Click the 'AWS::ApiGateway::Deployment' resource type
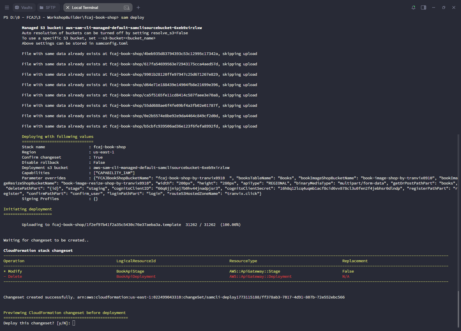Screen dimensions: 461x331 coord(260,276)
